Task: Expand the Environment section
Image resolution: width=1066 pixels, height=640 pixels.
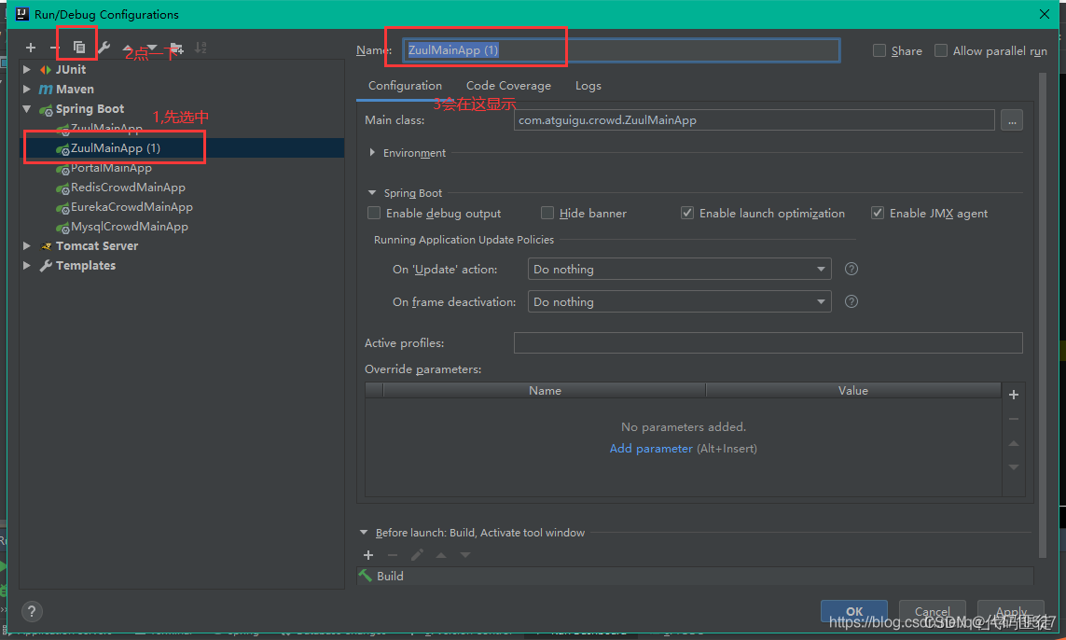Action: [372, 152]
